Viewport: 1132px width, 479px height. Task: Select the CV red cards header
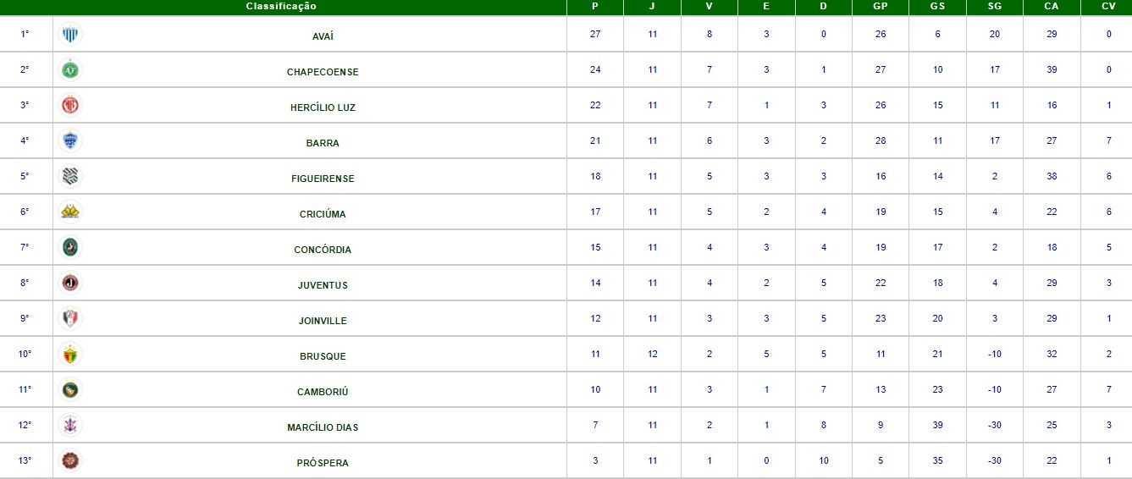tap(1108, 7)
